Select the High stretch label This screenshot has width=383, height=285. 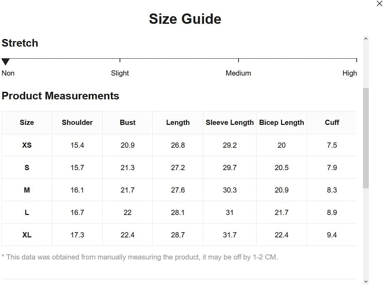coord(349,73)
